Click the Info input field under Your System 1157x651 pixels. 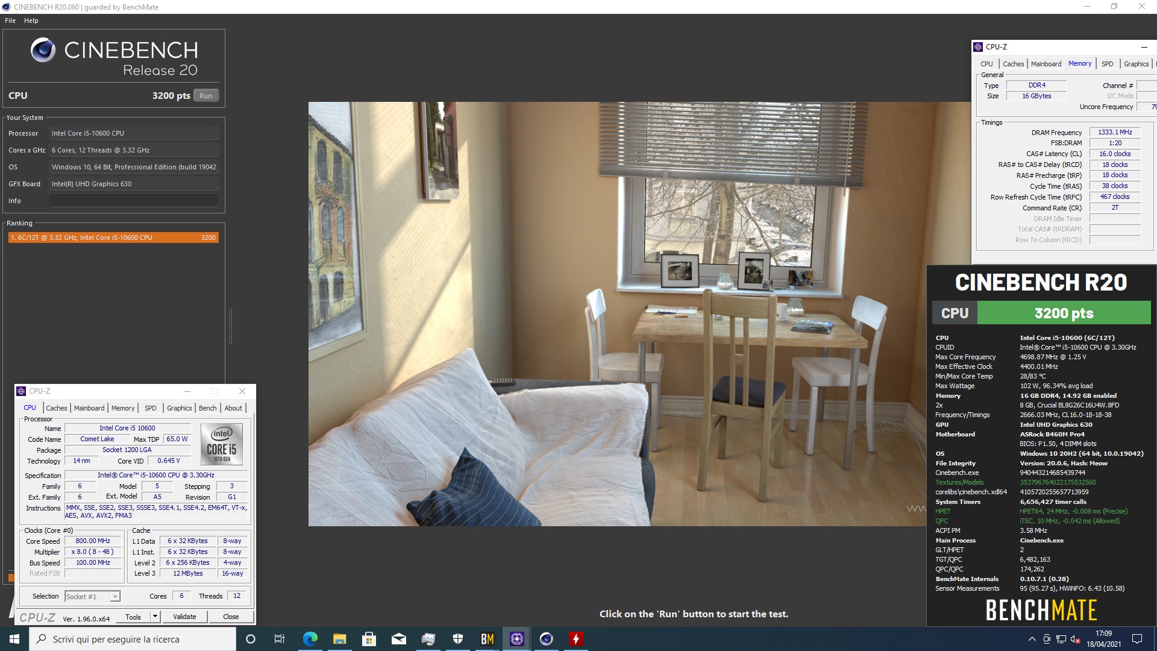coord(133,201)
